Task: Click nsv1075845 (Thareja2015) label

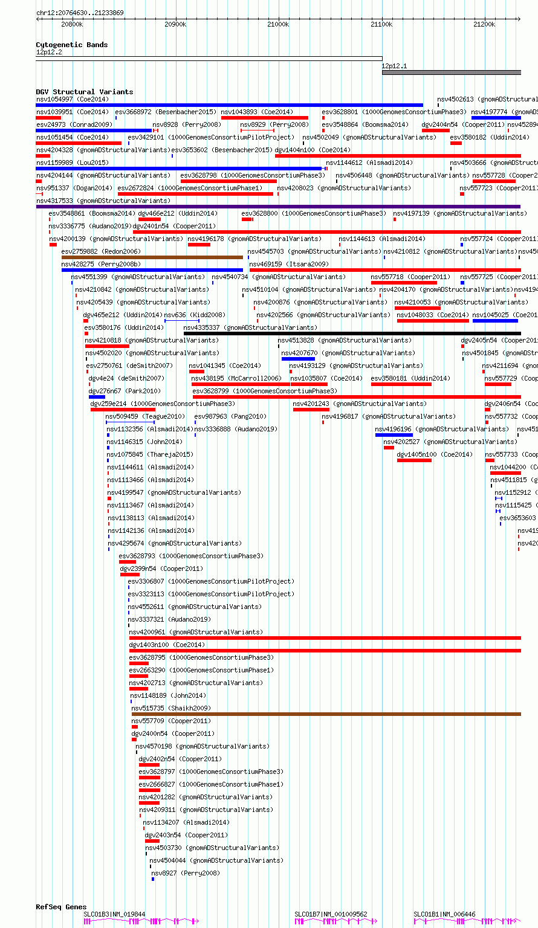Action: pos(151,454)
